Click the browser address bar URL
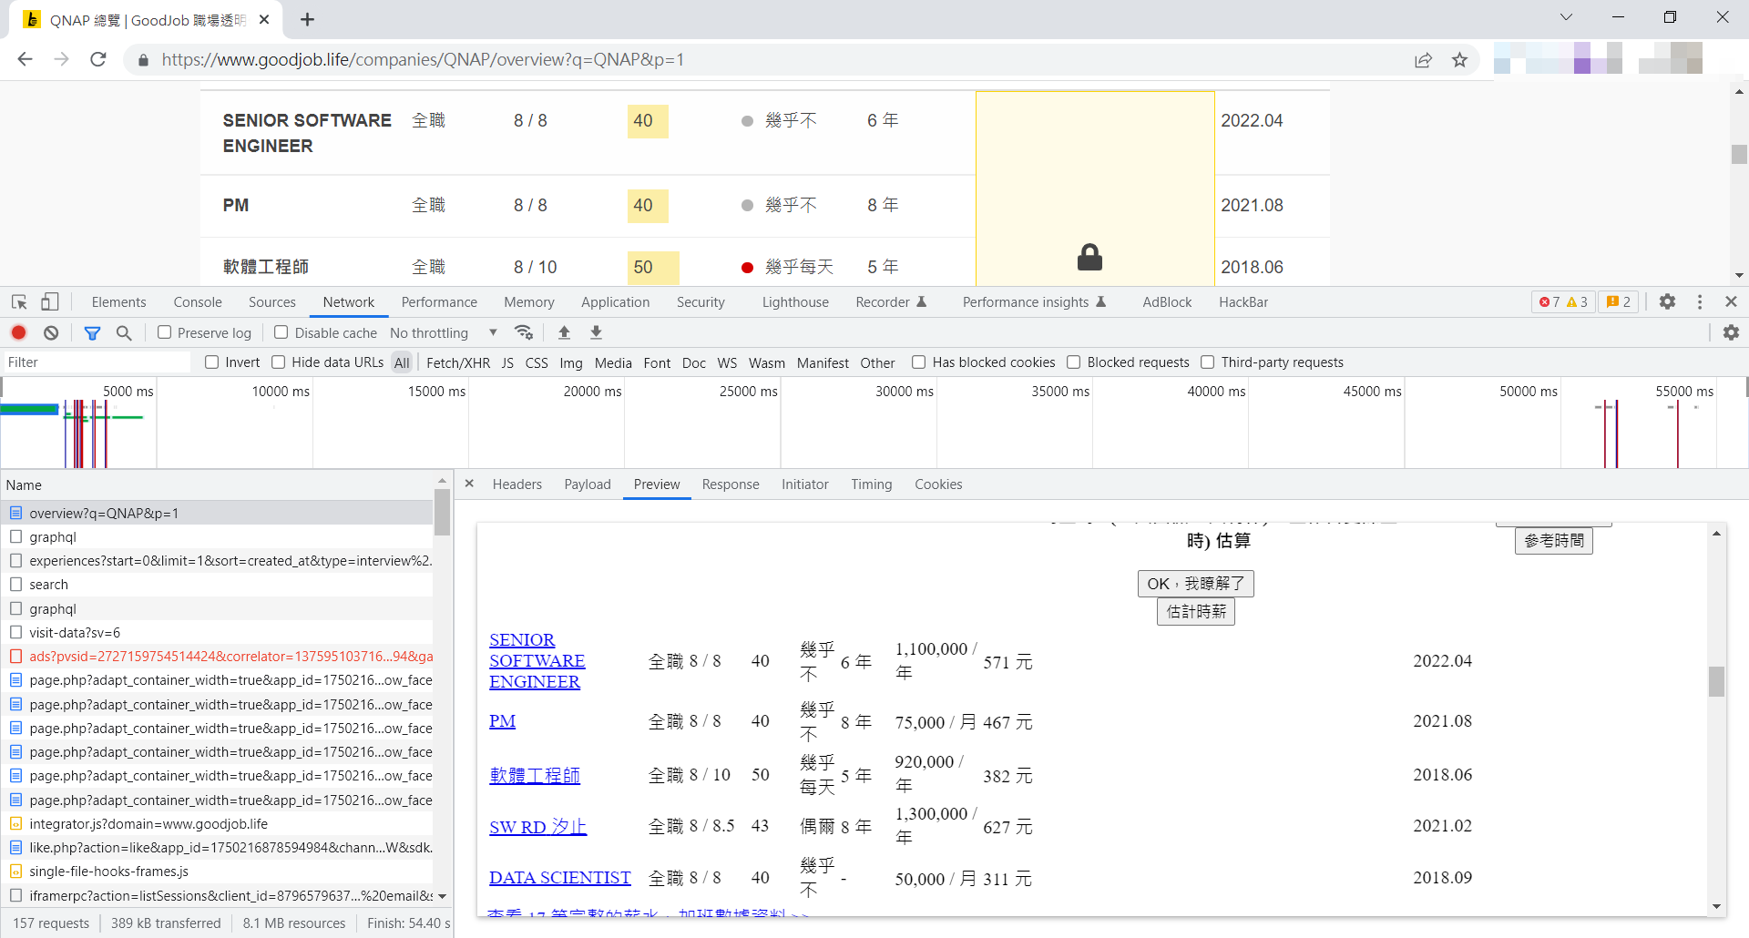Screen dimensions: 1749x938 pyautogui.click(x=423, y=60)
